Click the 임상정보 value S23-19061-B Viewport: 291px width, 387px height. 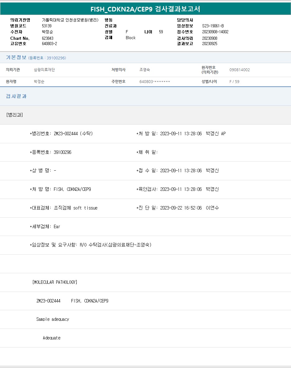tap(213, 26)
